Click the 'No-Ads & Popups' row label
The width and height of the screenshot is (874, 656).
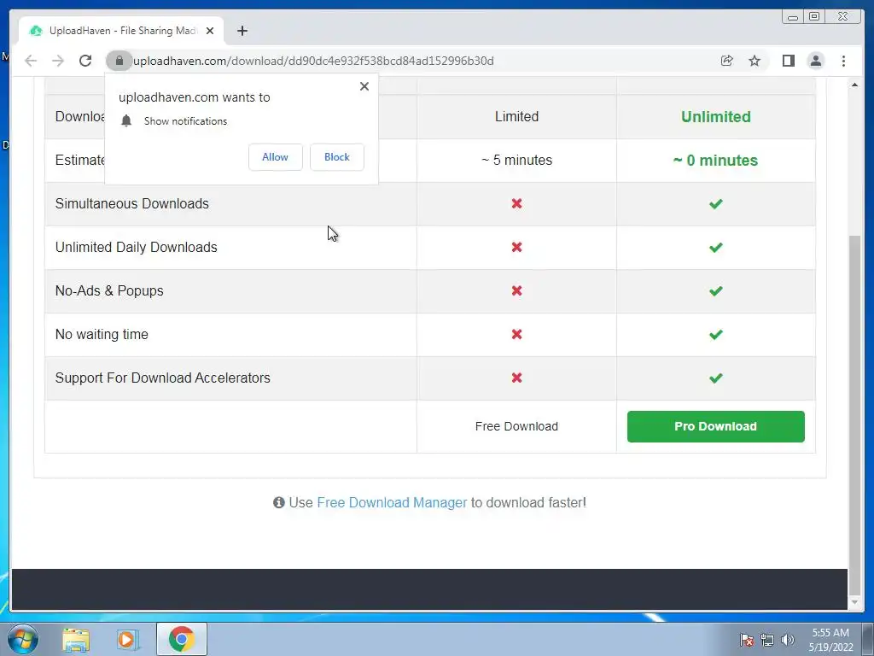109,290
